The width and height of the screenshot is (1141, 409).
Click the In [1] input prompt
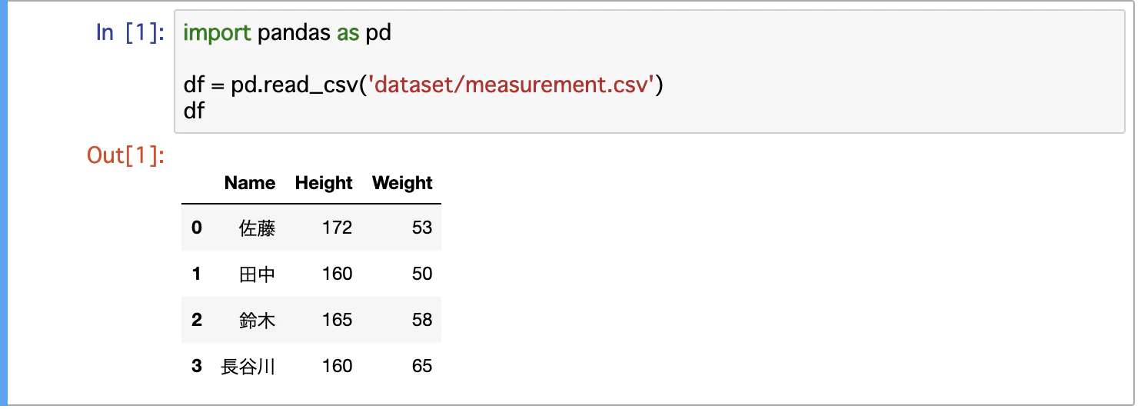(129, 33)
